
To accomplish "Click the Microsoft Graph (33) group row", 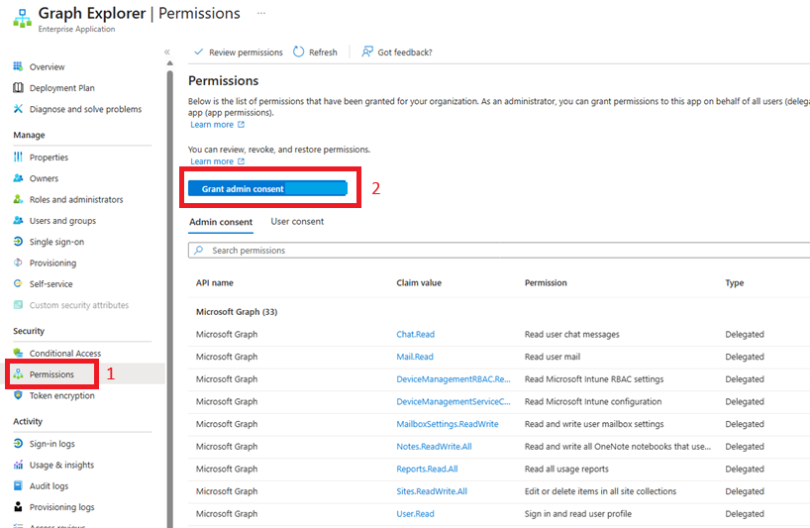I will coord(499,311).
